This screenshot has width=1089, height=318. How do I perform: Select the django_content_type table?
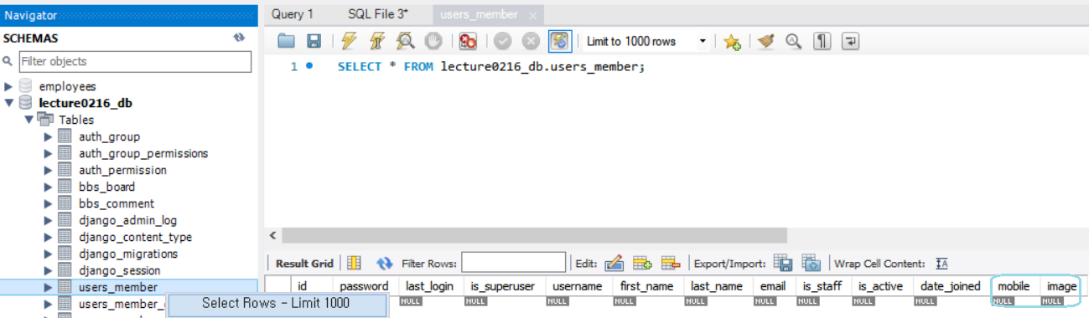135,237
